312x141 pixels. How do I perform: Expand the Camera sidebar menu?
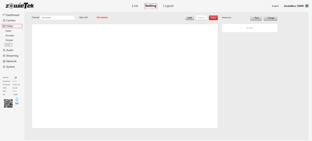pos(12,20)
